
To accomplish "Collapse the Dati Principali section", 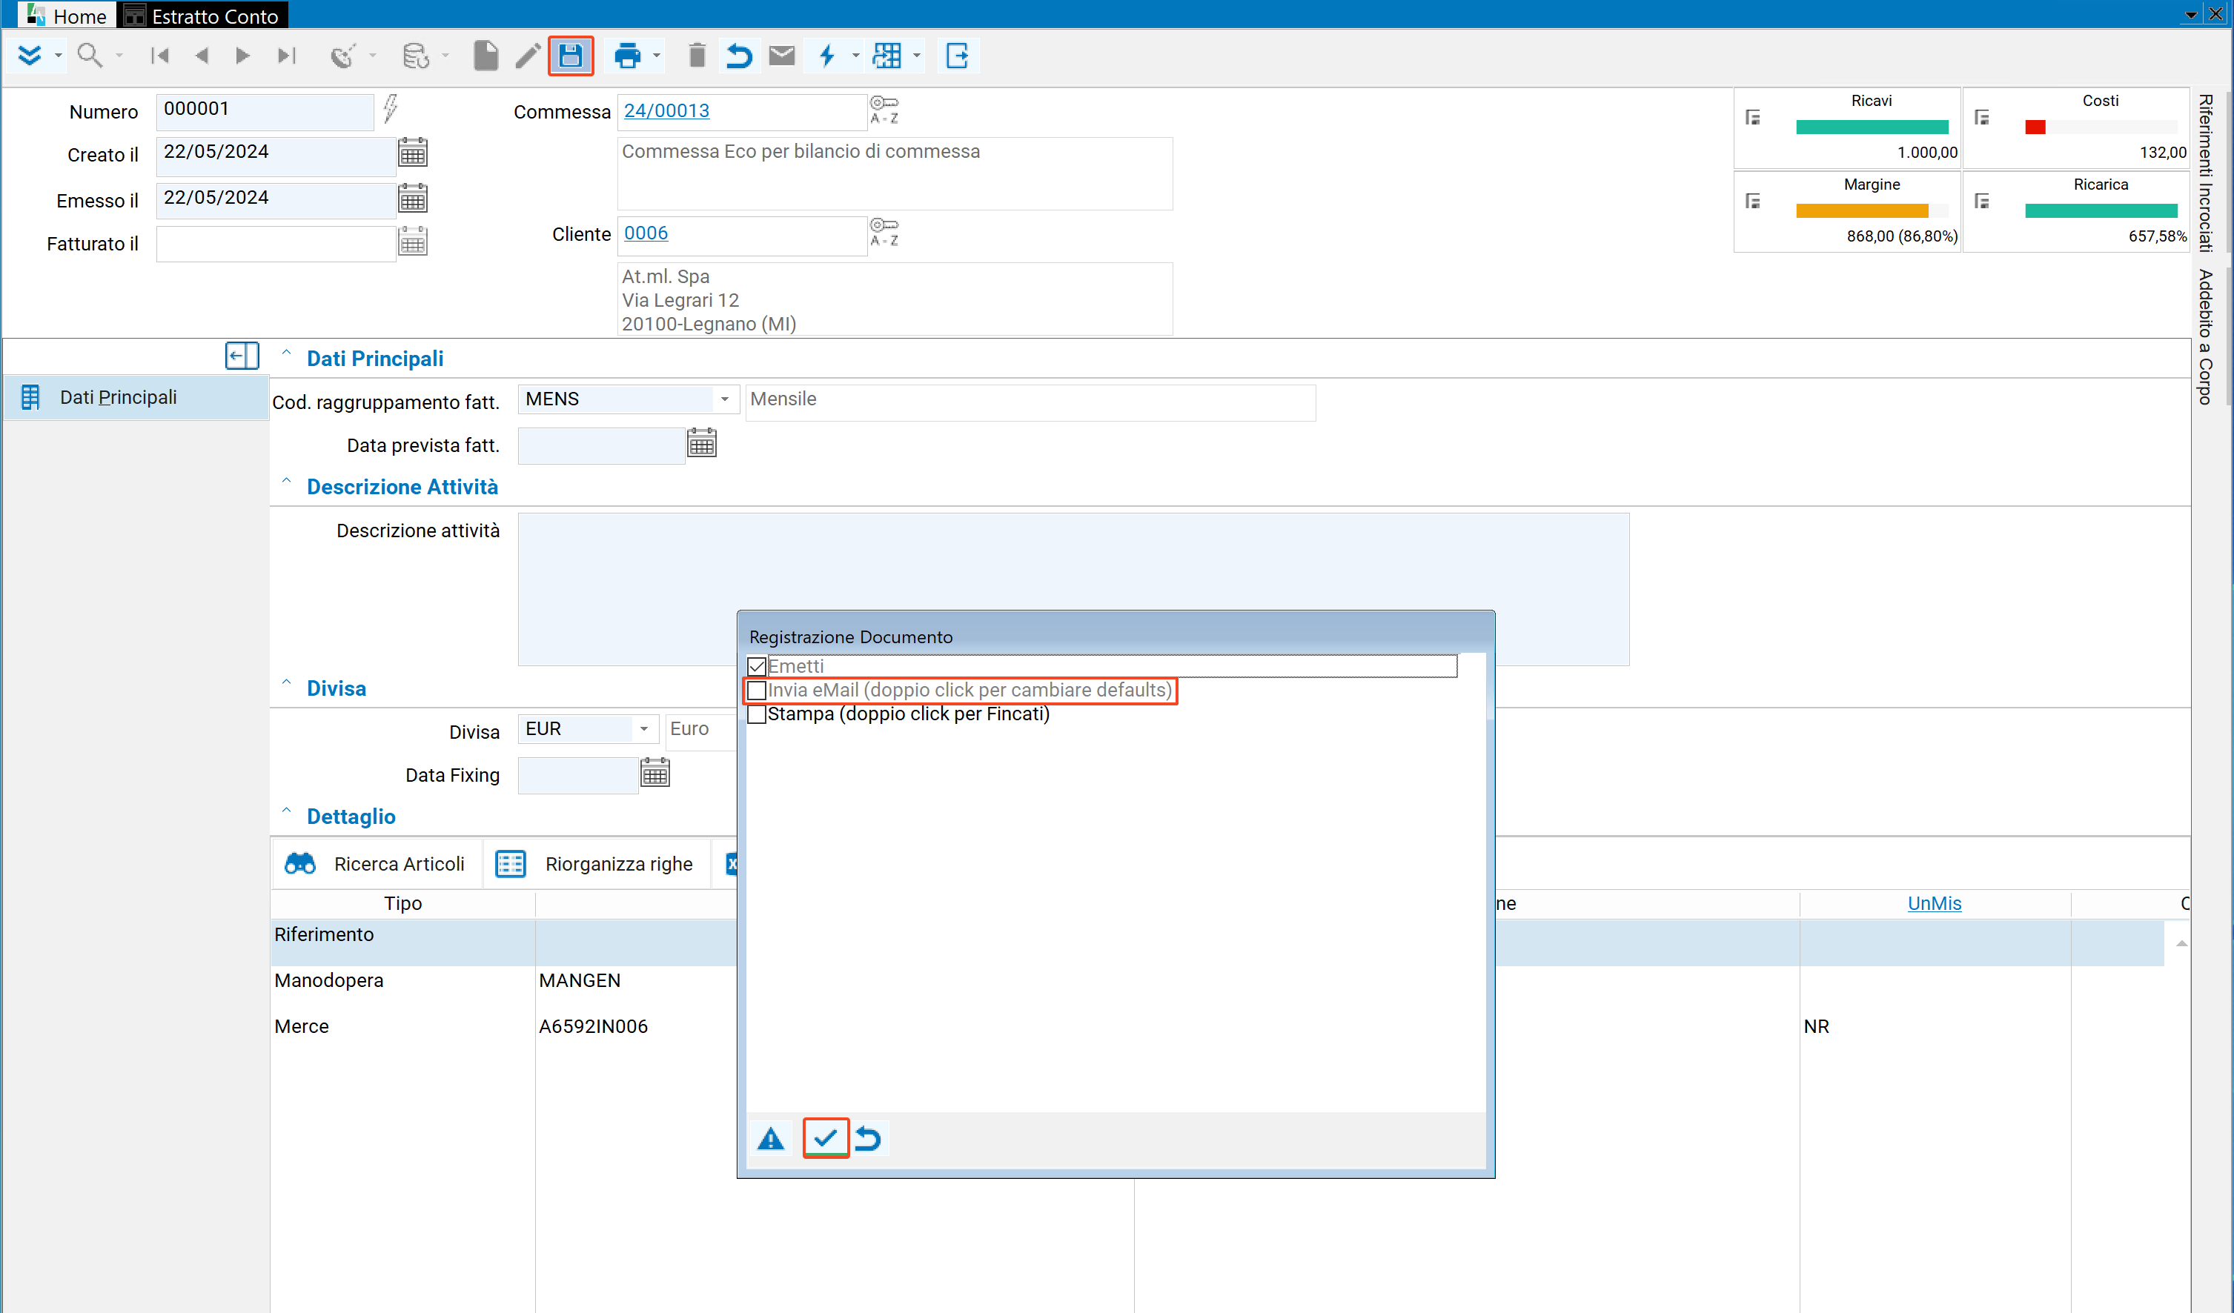I will (x=286, y=354).
